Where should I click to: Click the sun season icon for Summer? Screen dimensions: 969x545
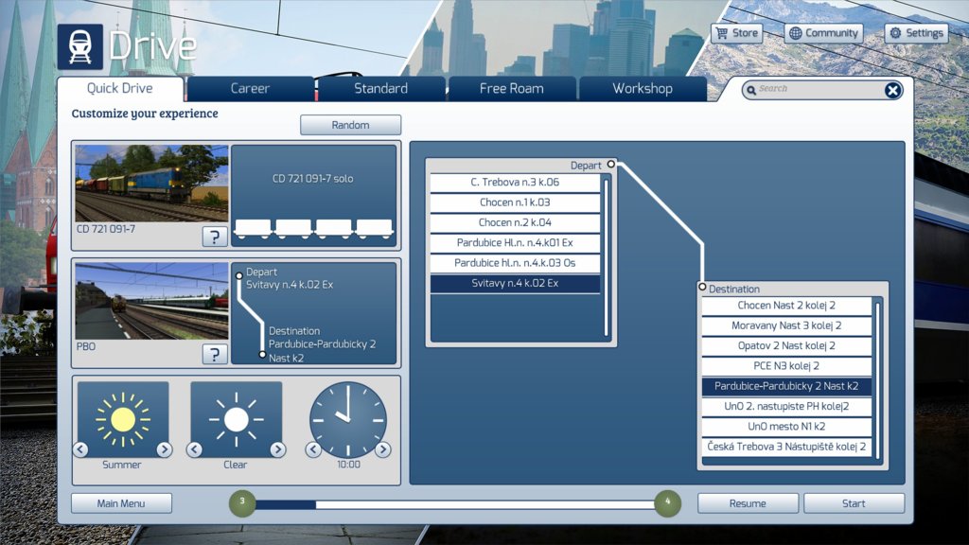tap(123, 419)
